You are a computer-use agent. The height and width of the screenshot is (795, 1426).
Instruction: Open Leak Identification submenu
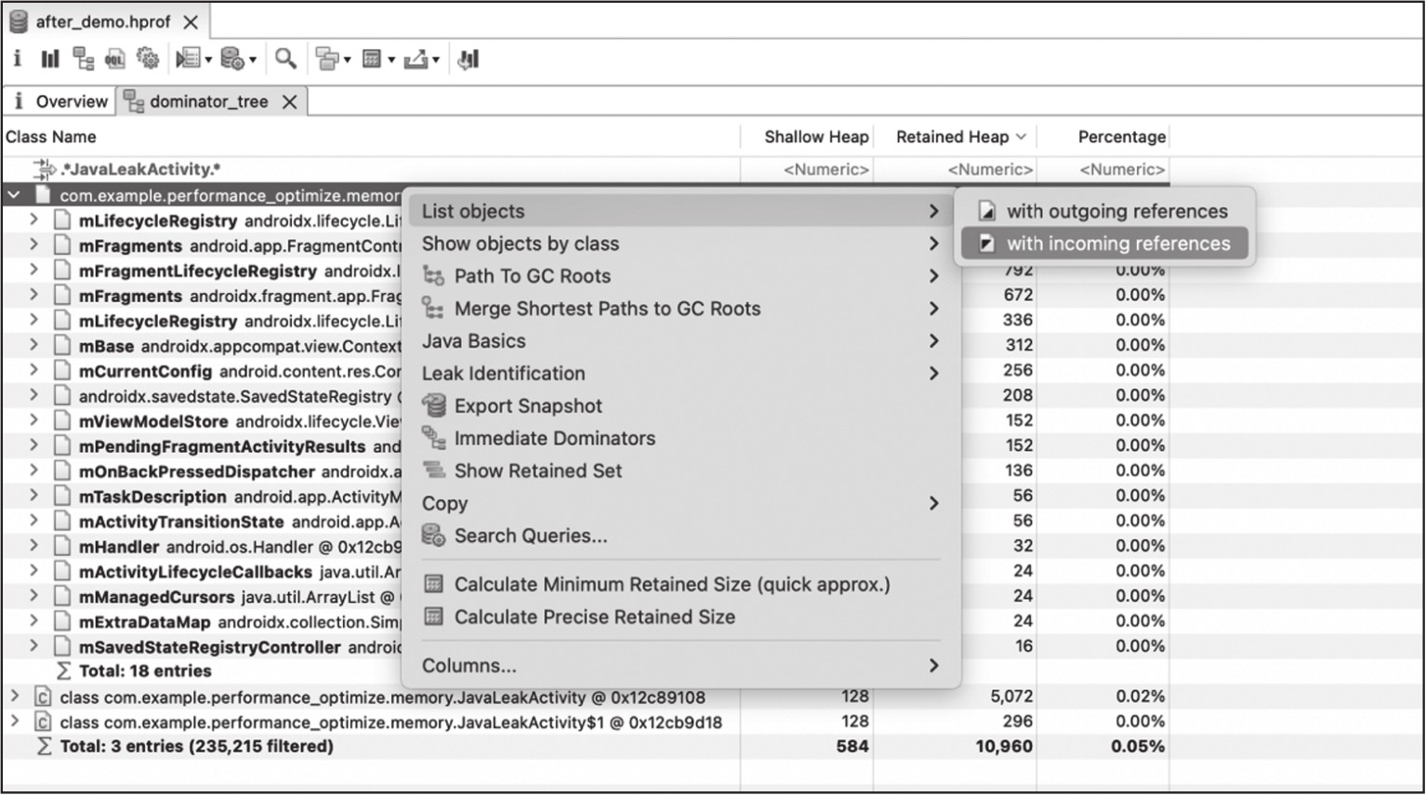click(680, 374)
